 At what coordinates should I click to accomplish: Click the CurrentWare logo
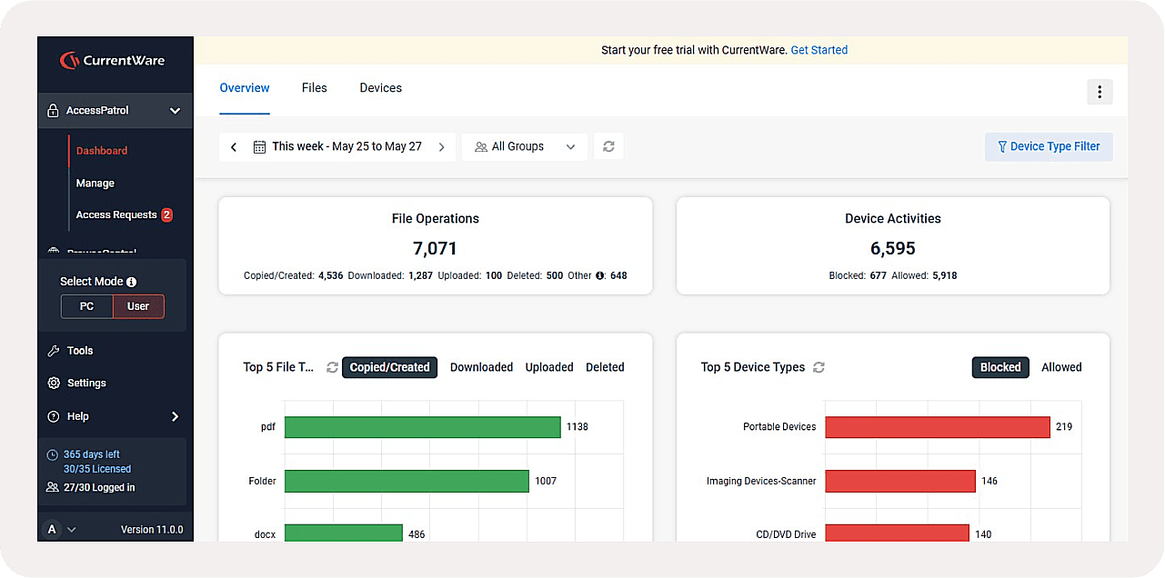[x=113, y=61]
